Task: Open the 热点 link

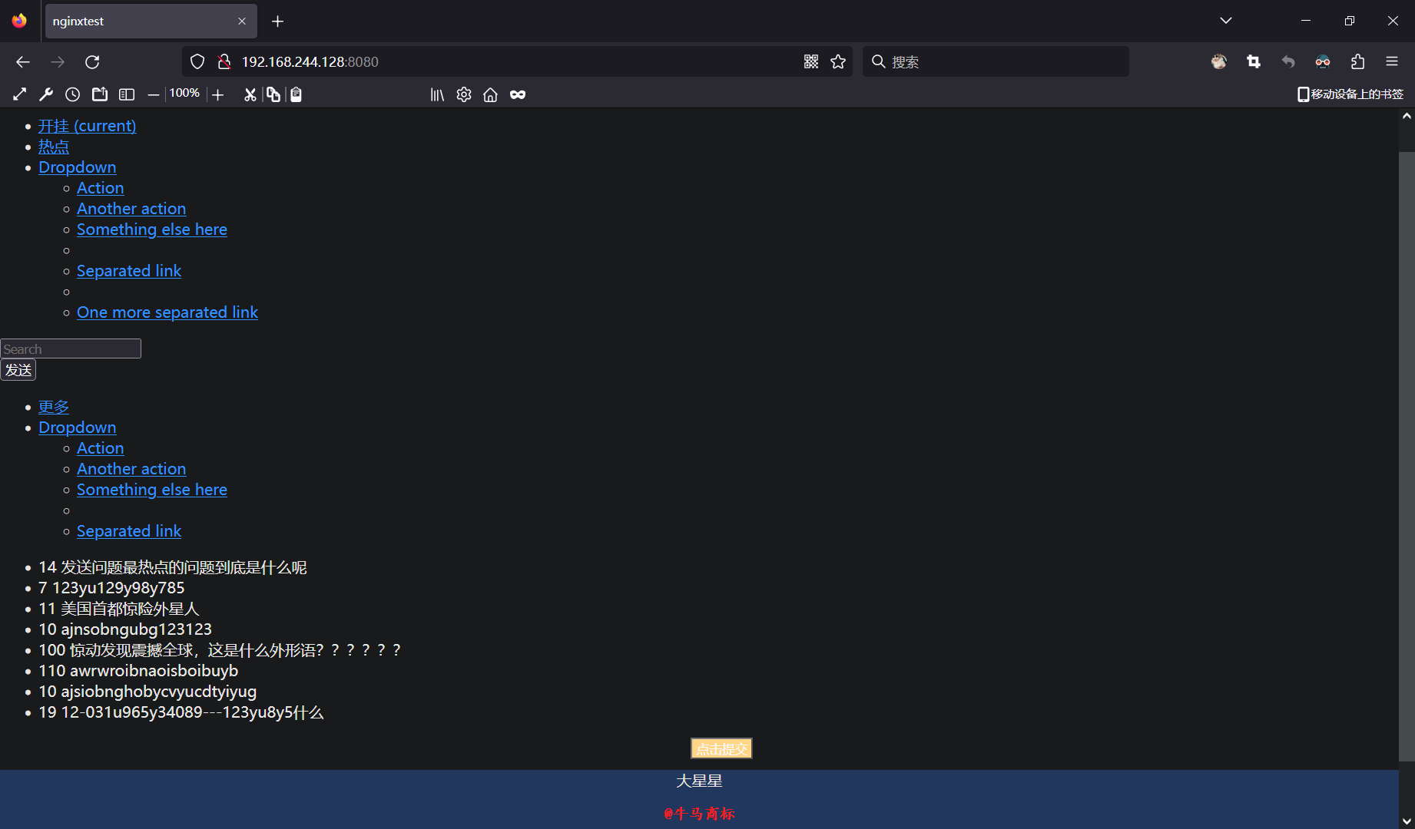Action: point(54,147)
